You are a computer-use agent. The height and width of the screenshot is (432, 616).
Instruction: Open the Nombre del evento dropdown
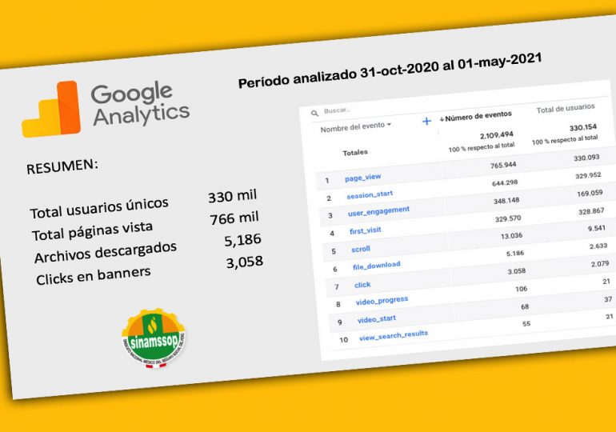pos(356,127)
